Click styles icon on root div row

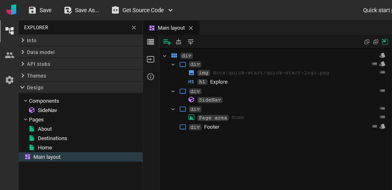coord(382,56)
